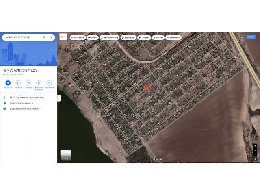
Task: Click the Поблизу nearby icon
Action: click(x=28, y=83)
